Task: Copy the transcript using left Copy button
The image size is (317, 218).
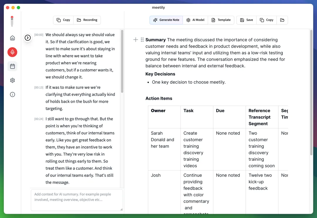Action: pyautogui.click(x=63, y=20)
